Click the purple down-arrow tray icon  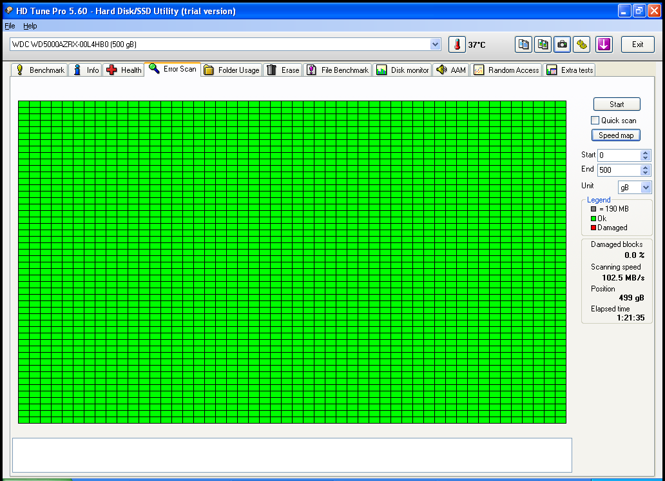click(x=604, y=44)
